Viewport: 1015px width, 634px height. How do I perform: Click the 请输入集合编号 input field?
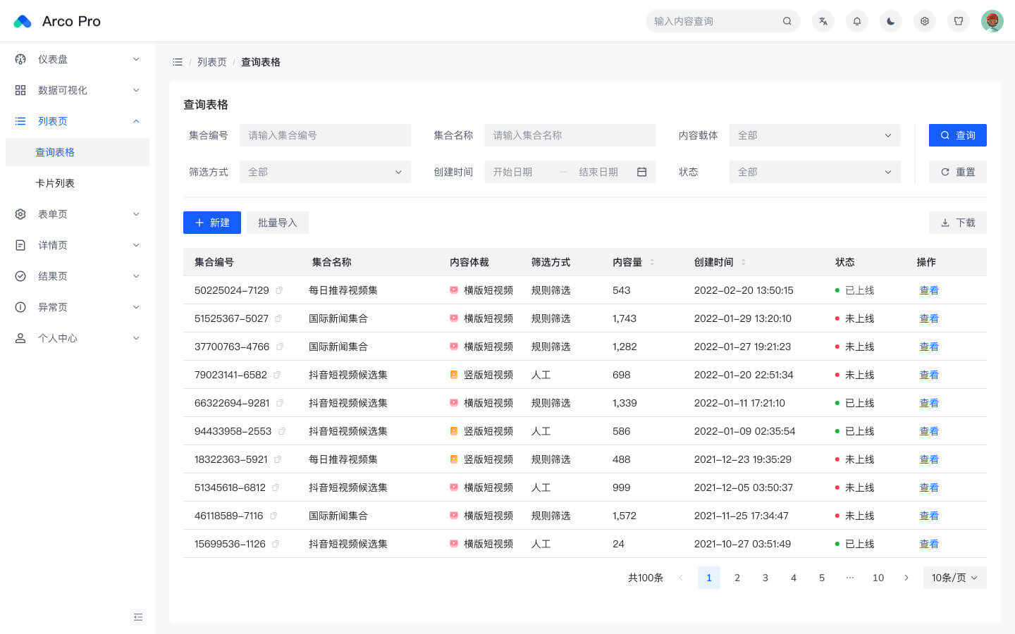325,135
